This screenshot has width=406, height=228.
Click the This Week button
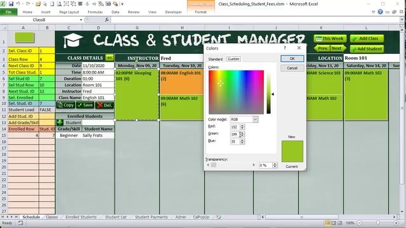tap(330, 39)
